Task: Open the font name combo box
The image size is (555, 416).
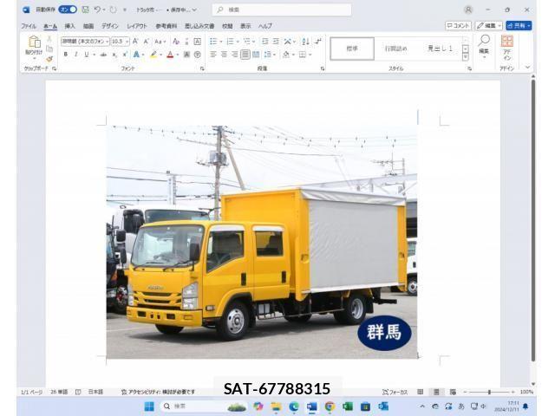Action: pyautogui.click(x=85, y=42)
